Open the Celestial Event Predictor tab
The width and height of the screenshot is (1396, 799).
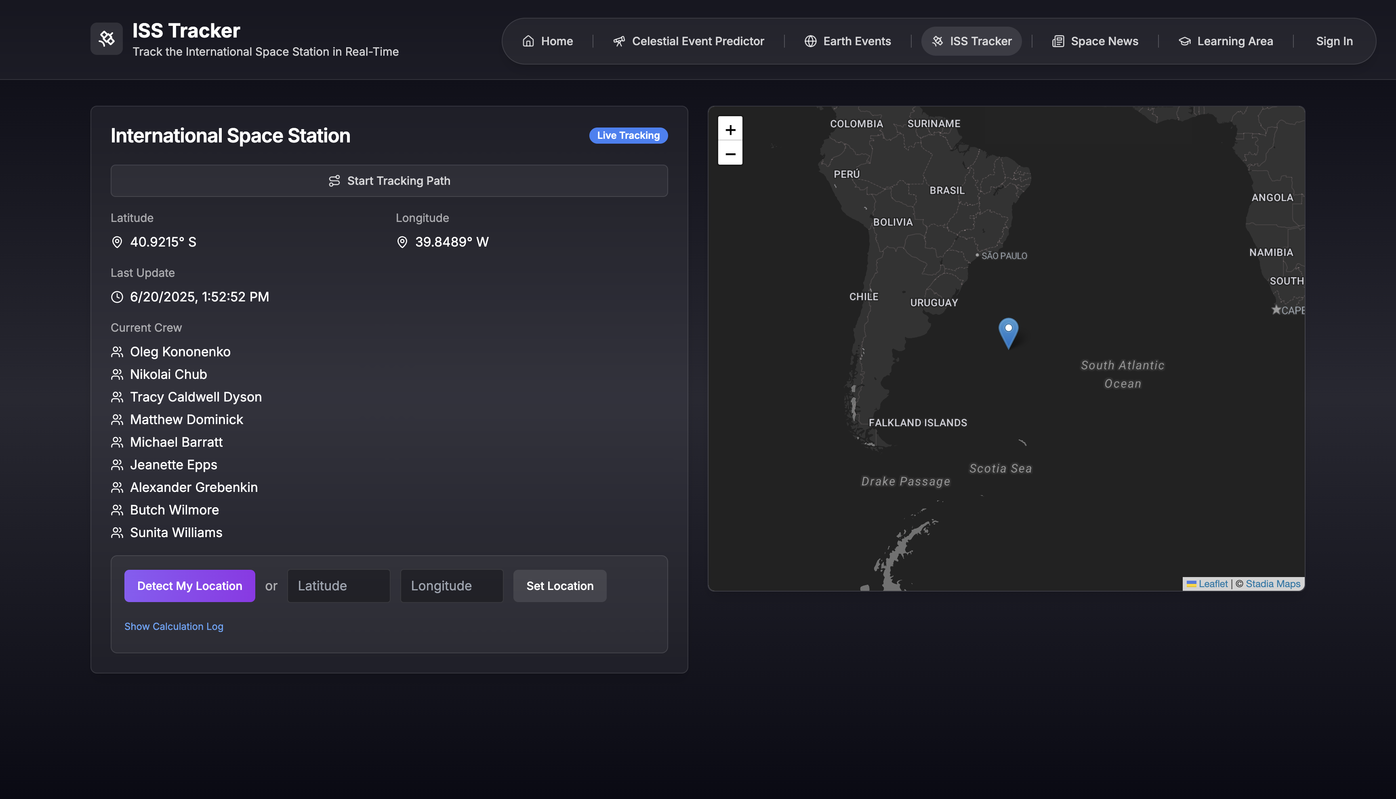(x=688, y=41)
